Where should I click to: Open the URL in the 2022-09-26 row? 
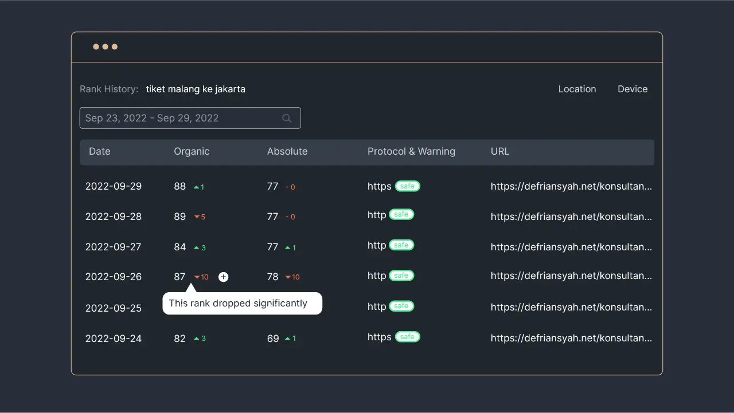[571, 276]
